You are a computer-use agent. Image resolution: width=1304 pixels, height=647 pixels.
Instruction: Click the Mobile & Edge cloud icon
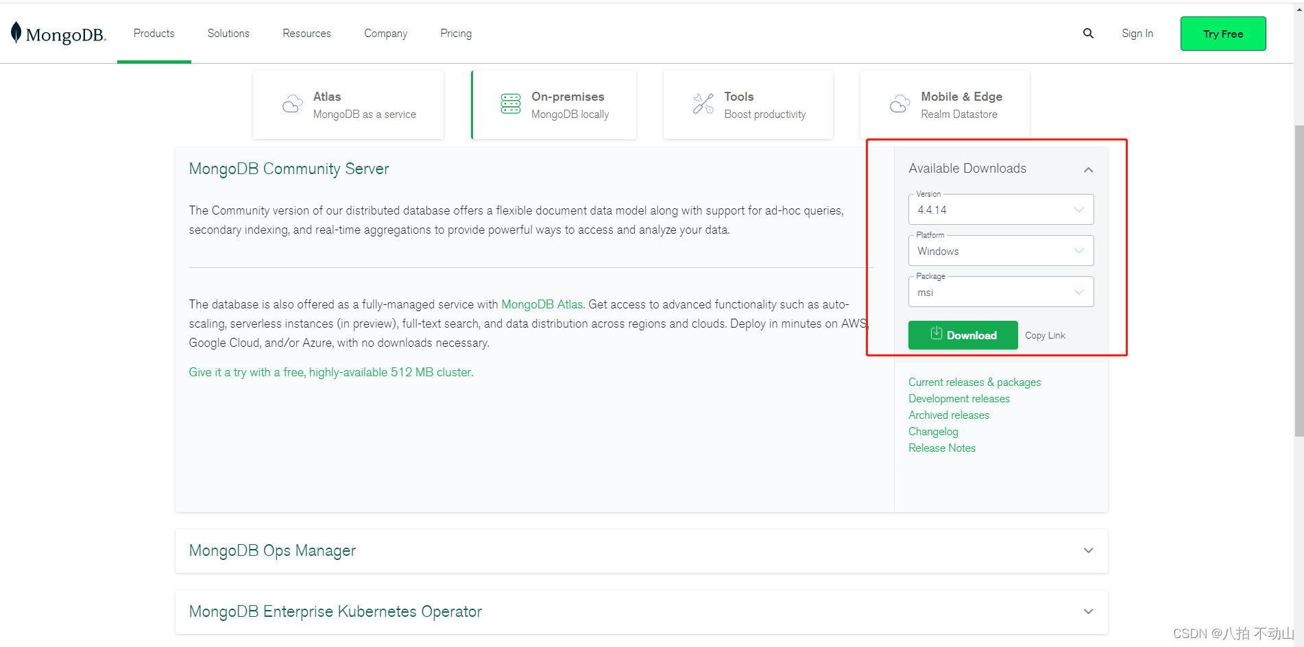[900, 104]
